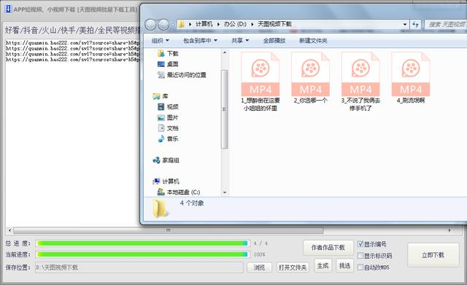Click the Explorer search box

446,24
